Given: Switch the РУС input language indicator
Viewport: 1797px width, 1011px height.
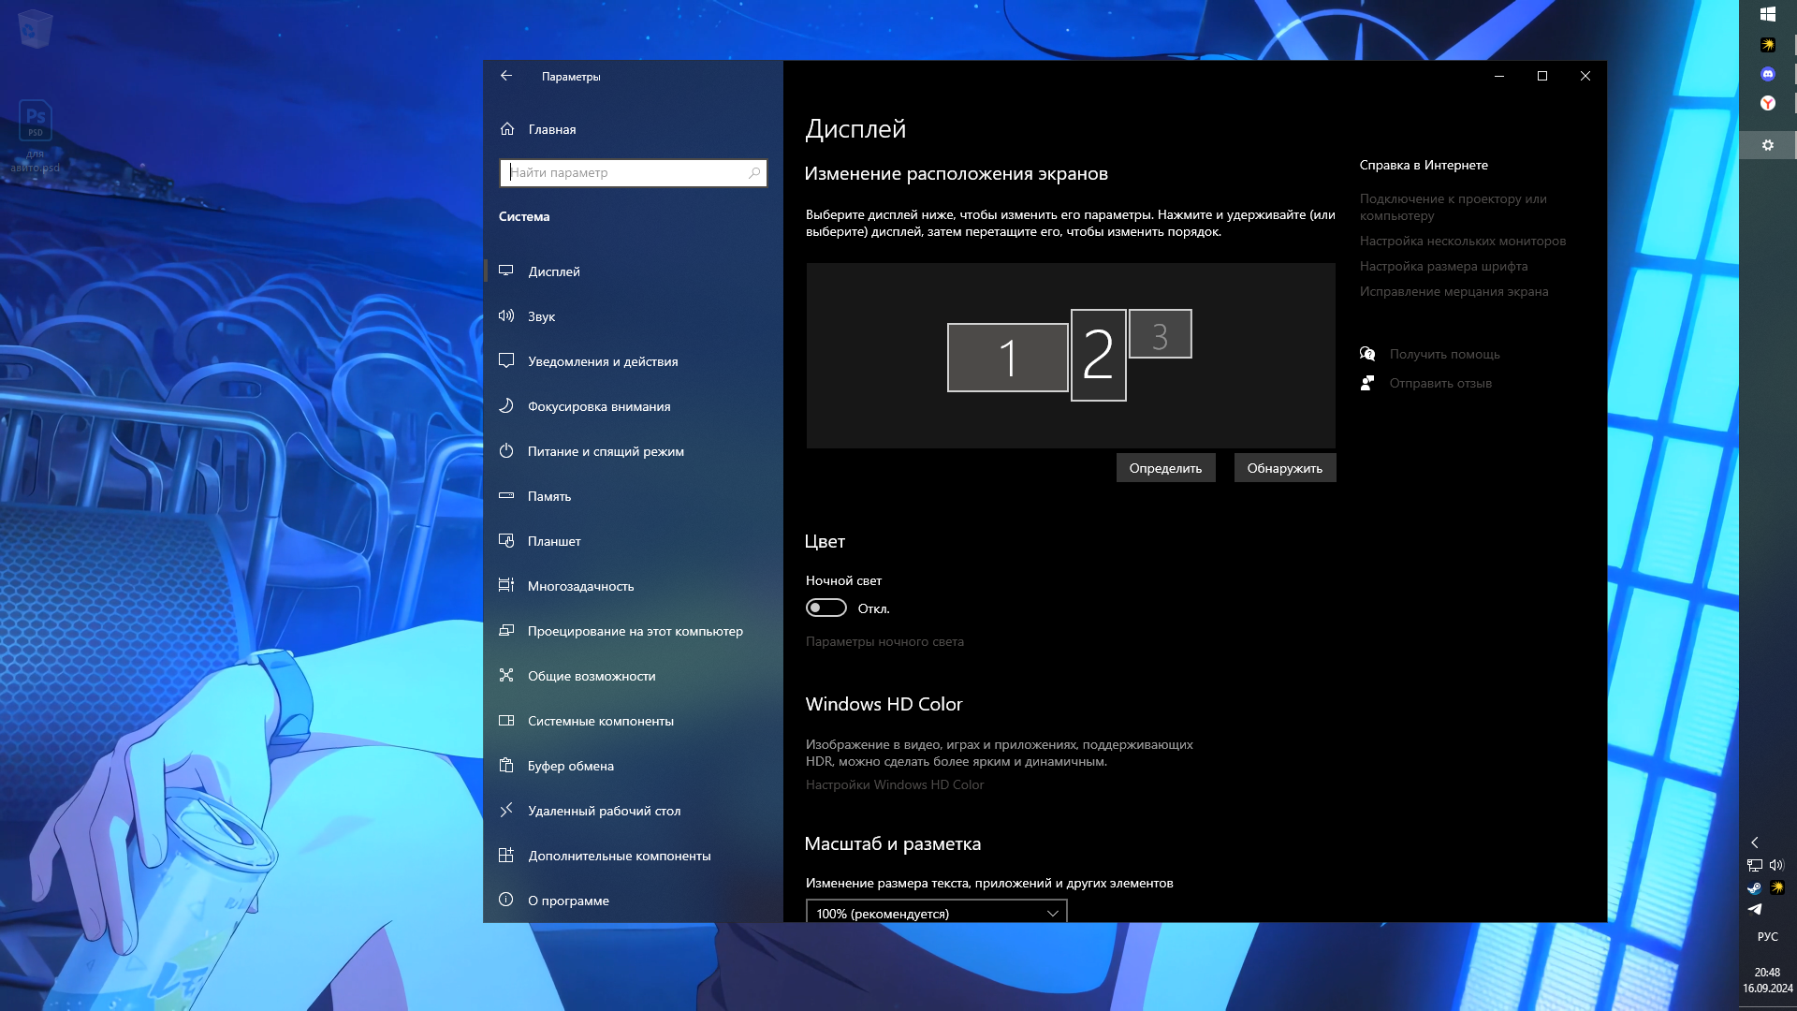Looking at the screenshot, I should pos(1767,937).
